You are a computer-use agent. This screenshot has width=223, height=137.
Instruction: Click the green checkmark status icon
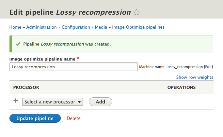[x=18, y=44]
